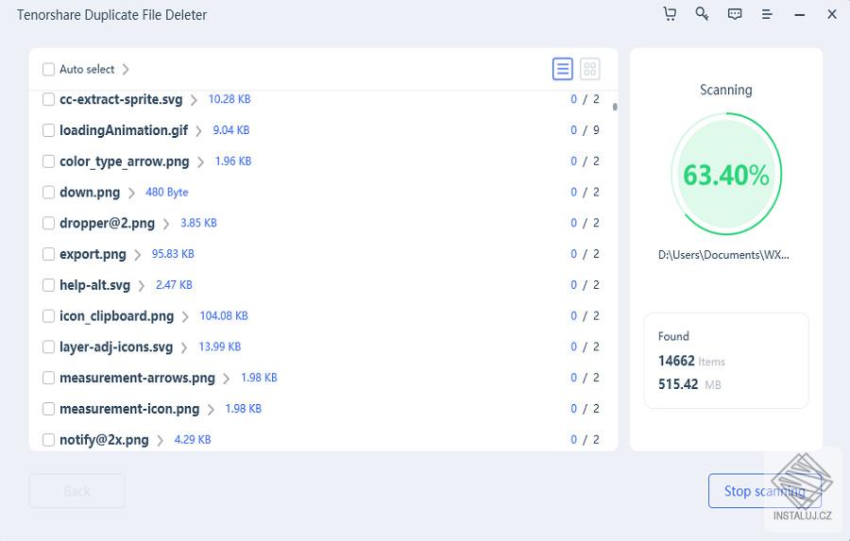
Task: Expand layer-adj-icons.svg group chevron
Action: click(184, 347)
